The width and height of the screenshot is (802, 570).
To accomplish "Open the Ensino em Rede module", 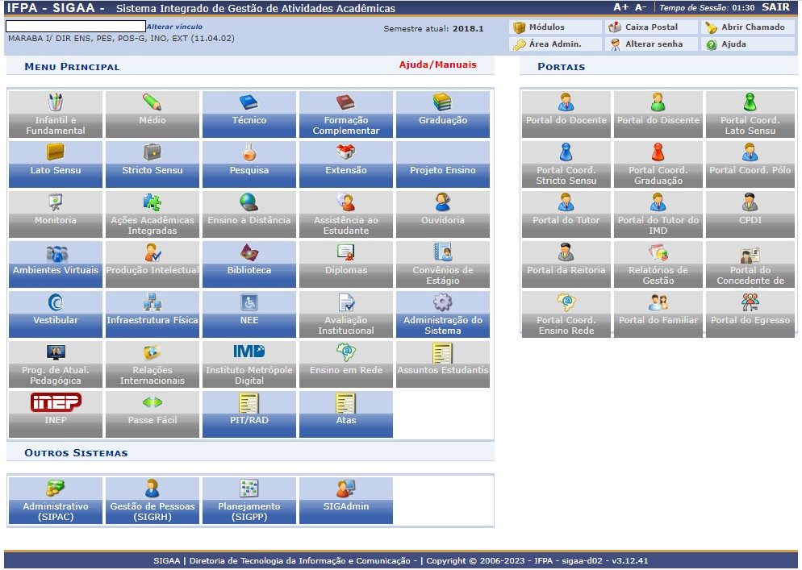I will tap(346, 364).
